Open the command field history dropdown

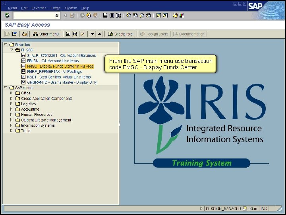(57, 16)
